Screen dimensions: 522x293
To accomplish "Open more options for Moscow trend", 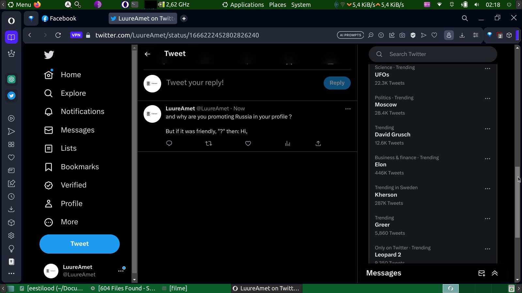I will (487, 99).
